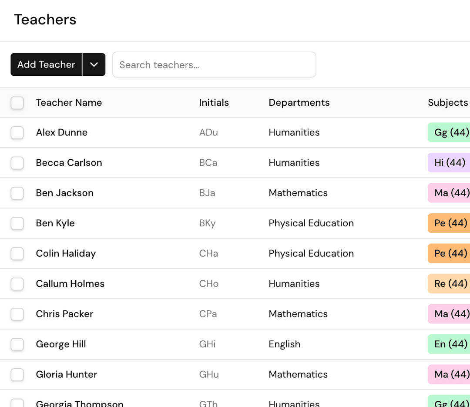The width and height of the screenshot is (470, 407).
Task: Open the Add Teacher dropdown arrow
Action: (x=94, y=64)
